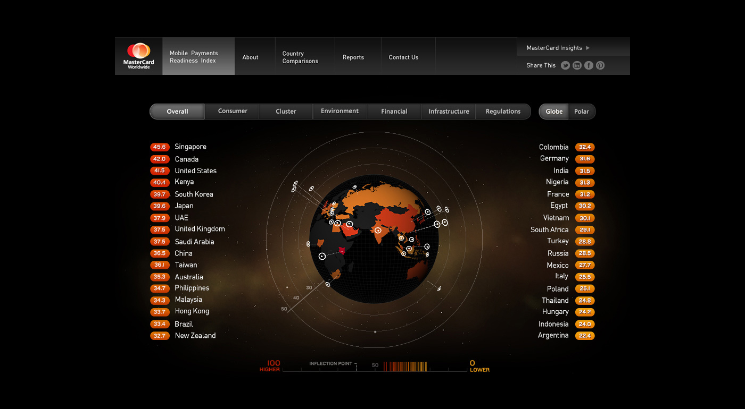This screenshot has height=409, width=745.
Task: Select Germany country entry
Action: (x=554, y=159)
